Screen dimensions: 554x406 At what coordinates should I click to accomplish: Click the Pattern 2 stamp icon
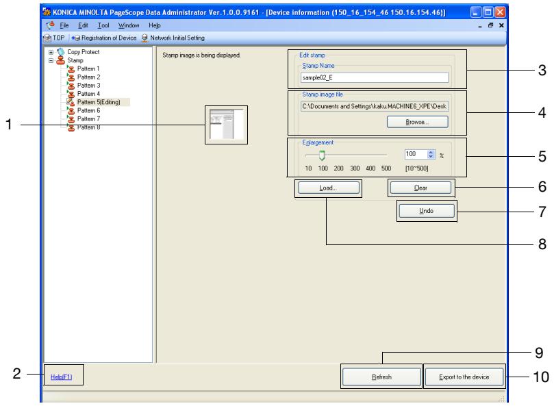click(71, 77)
